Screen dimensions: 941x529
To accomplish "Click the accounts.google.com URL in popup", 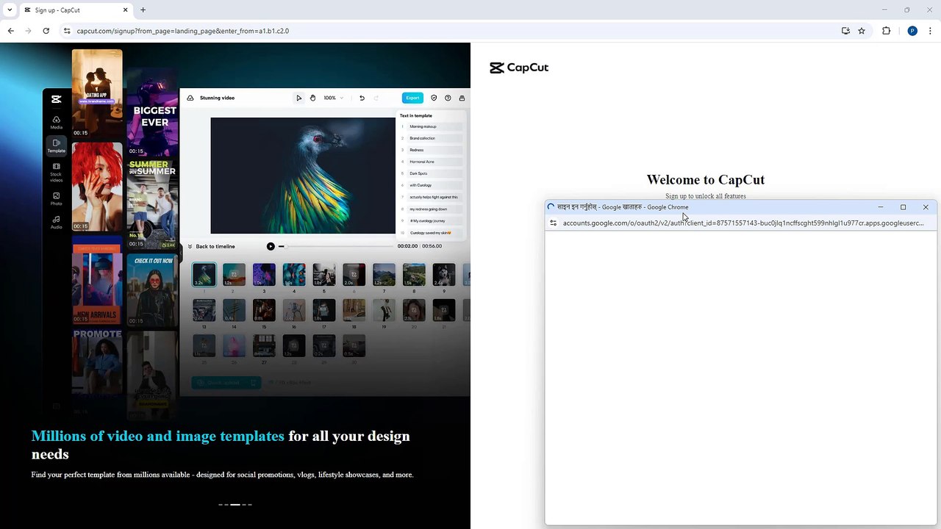I will [743, 223].
